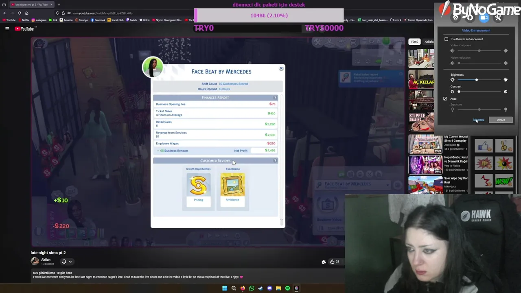521x293 pixels.
Task: Click the thumbs-up like button with 28
Action: tap(335, 262)
